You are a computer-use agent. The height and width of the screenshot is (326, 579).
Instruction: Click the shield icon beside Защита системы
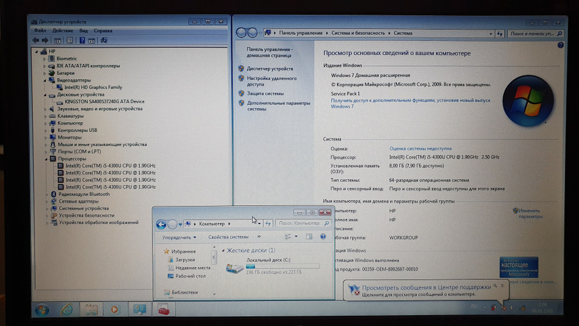coord(241,93)
